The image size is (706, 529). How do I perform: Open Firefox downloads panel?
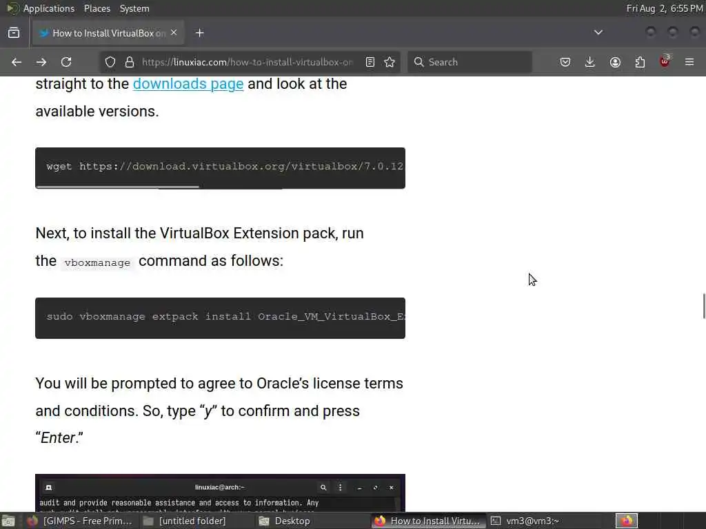(590, 62)
